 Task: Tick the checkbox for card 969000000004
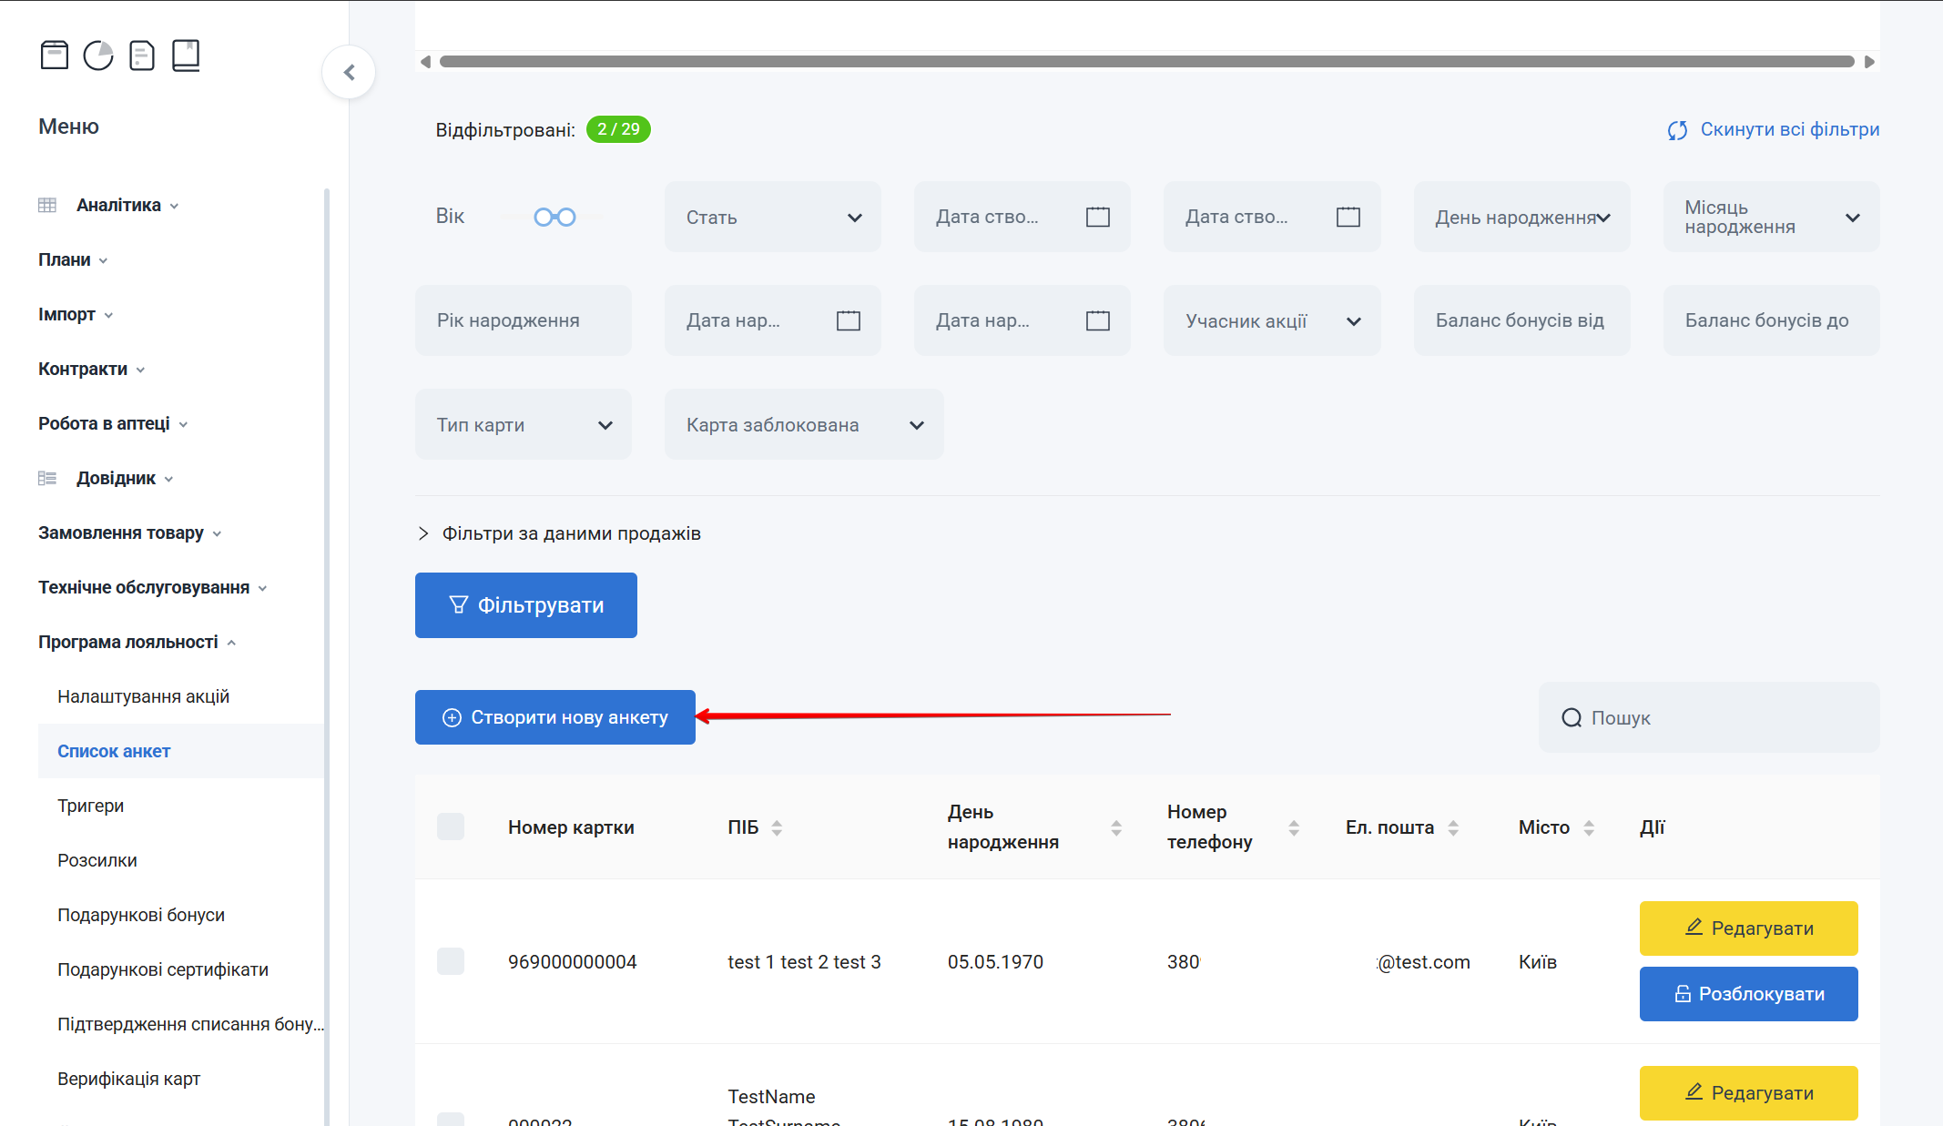click(x=451, y=961)
